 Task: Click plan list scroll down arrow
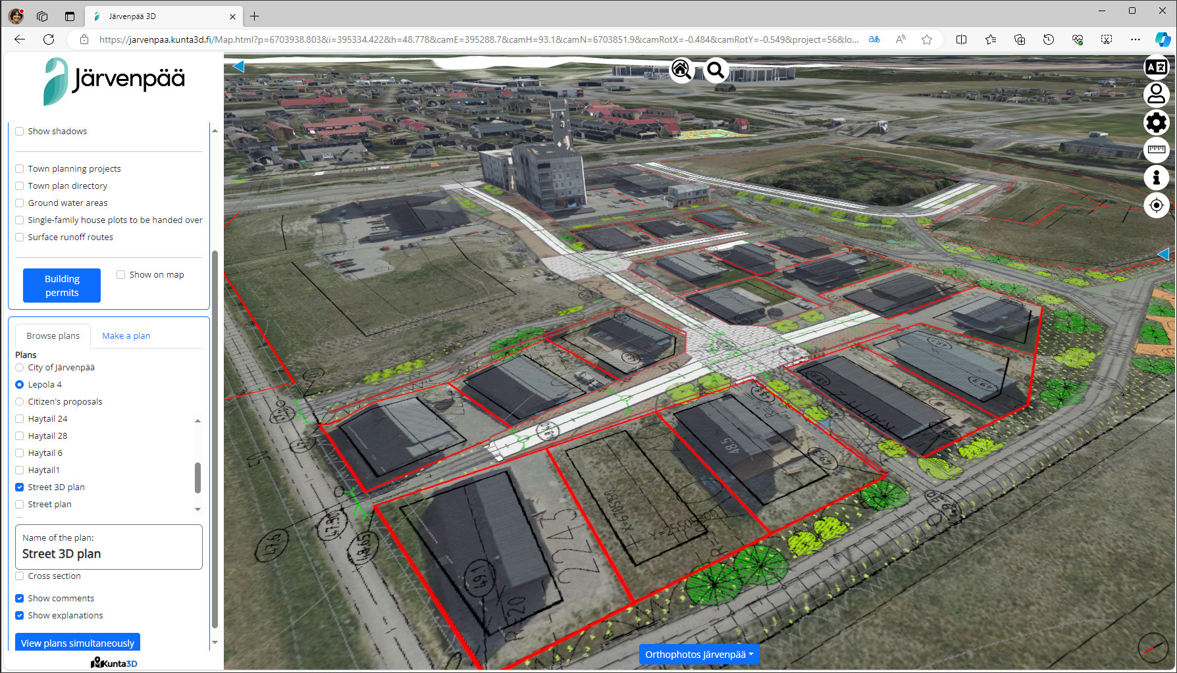(x=197, y=509)
